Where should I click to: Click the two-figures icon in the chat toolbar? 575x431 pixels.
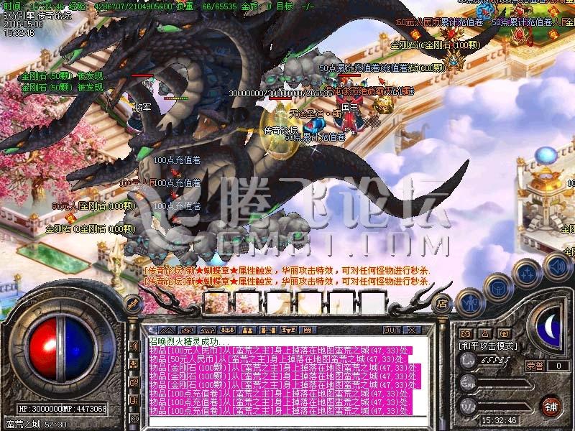click(x=247, y=330)
